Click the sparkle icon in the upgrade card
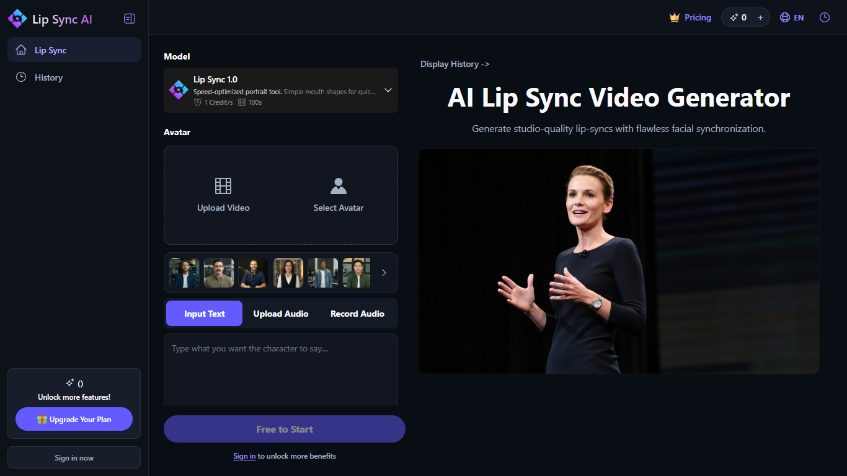Screen dimensions: 847x476 tap(69, 383)
